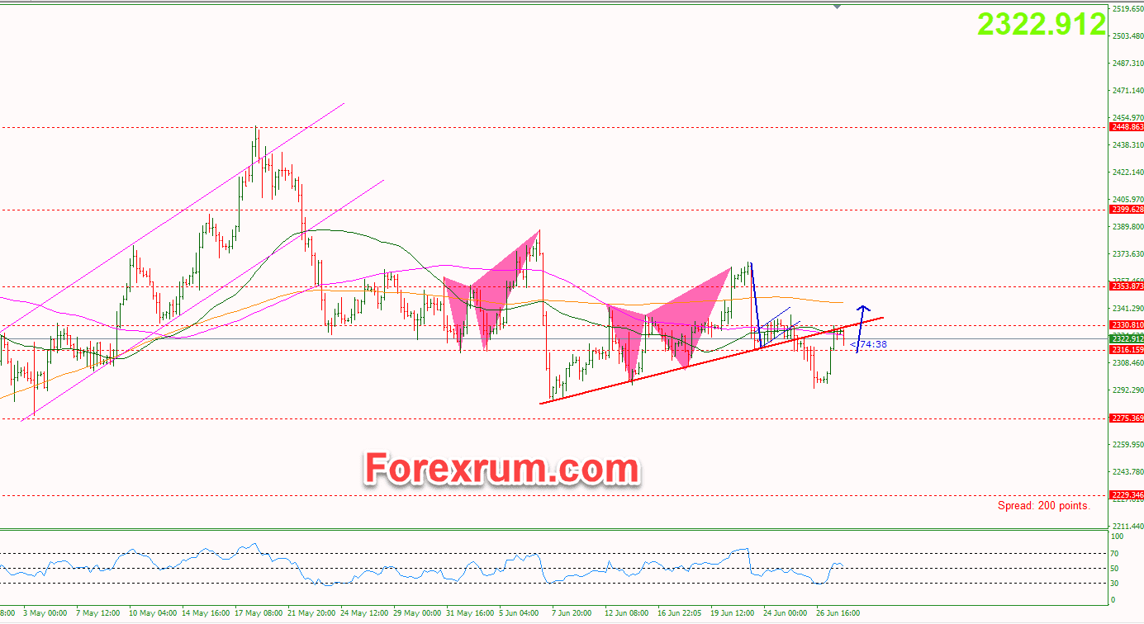Click the 2341.290 price scale value
1144x624 pixels.
1128,309
